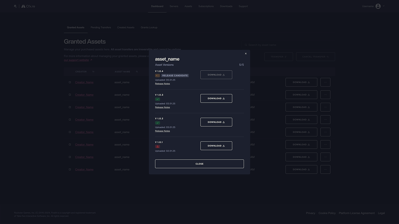Open Release Notes for V 1.0.2

(x=162, y=131)
